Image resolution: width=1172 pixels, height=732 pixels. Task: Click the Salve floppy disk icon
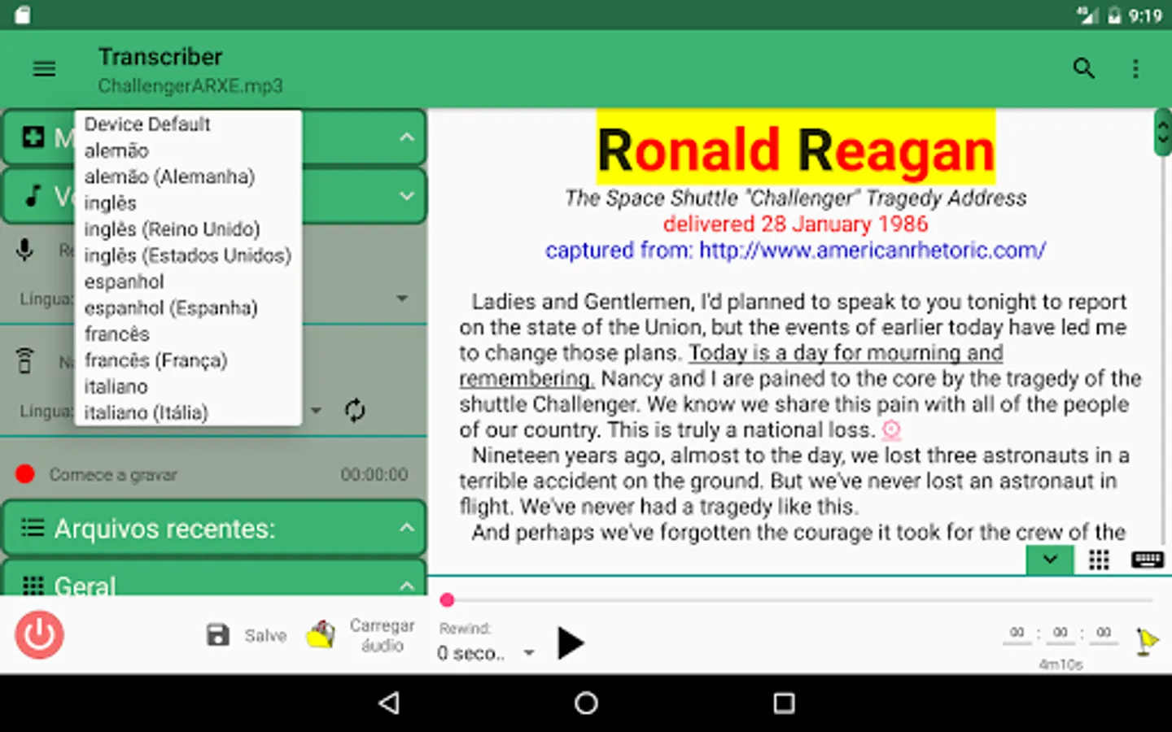point(218,635)
